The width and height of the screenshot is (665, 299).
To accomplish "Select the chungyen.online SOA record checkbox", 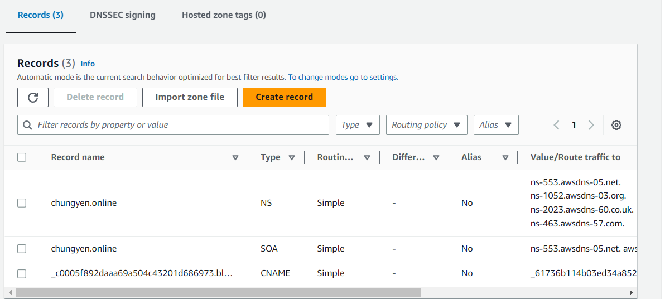I will coord(22,249).
